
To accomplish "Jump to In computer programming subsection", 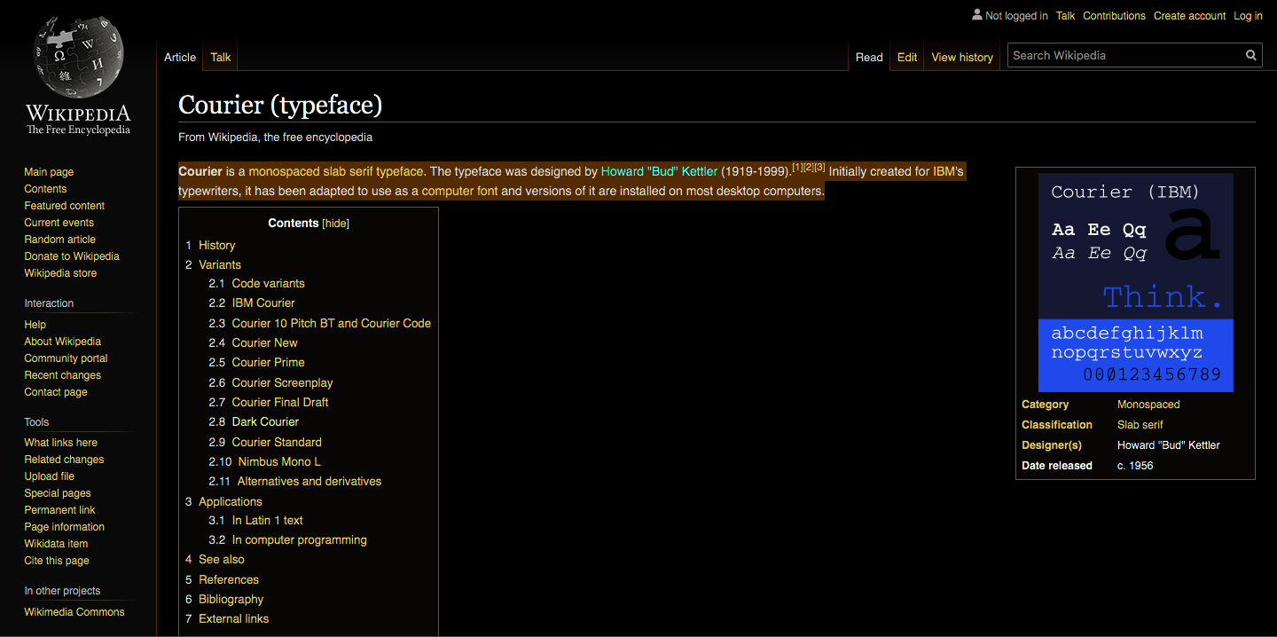I will [x=300, y=539].
